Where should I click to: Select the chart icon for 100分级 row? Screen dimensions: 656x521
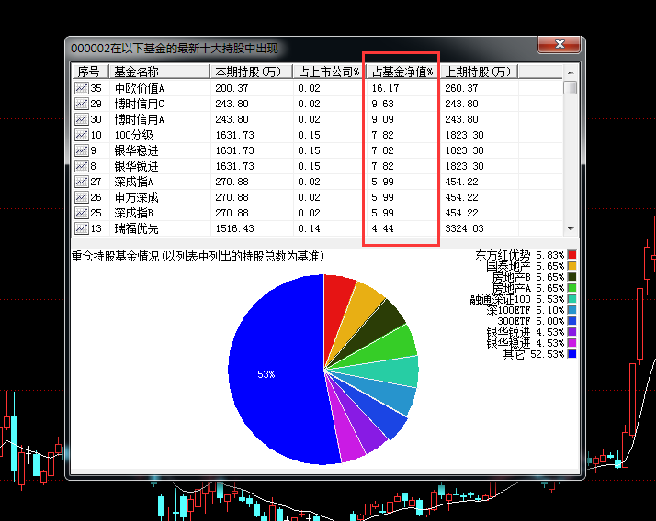click(x=82, y=135)
